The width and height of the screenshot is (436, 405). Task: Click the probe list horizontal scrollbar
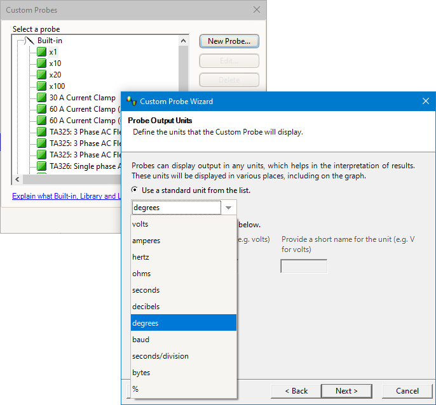click(70, 179)
